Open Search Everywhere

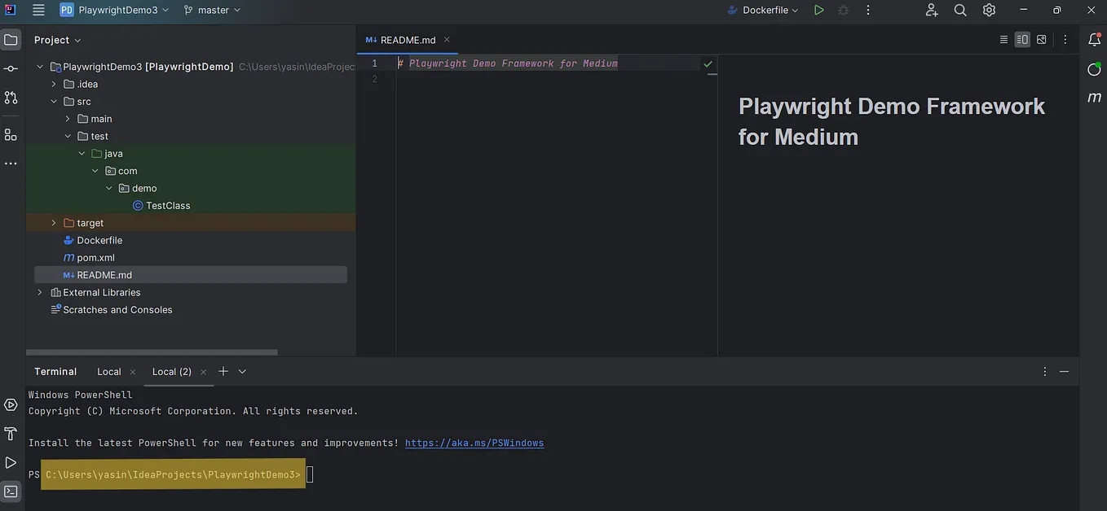(959, 10)
